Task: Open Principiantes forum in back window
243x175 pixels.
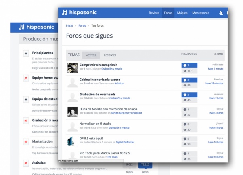Action: pos(42,53)
